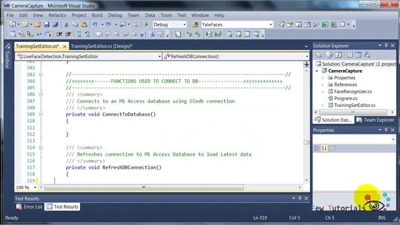Click the Solution Explorer toolbar icon
This screenshot has width=400, height=225.
coord(281,24)
